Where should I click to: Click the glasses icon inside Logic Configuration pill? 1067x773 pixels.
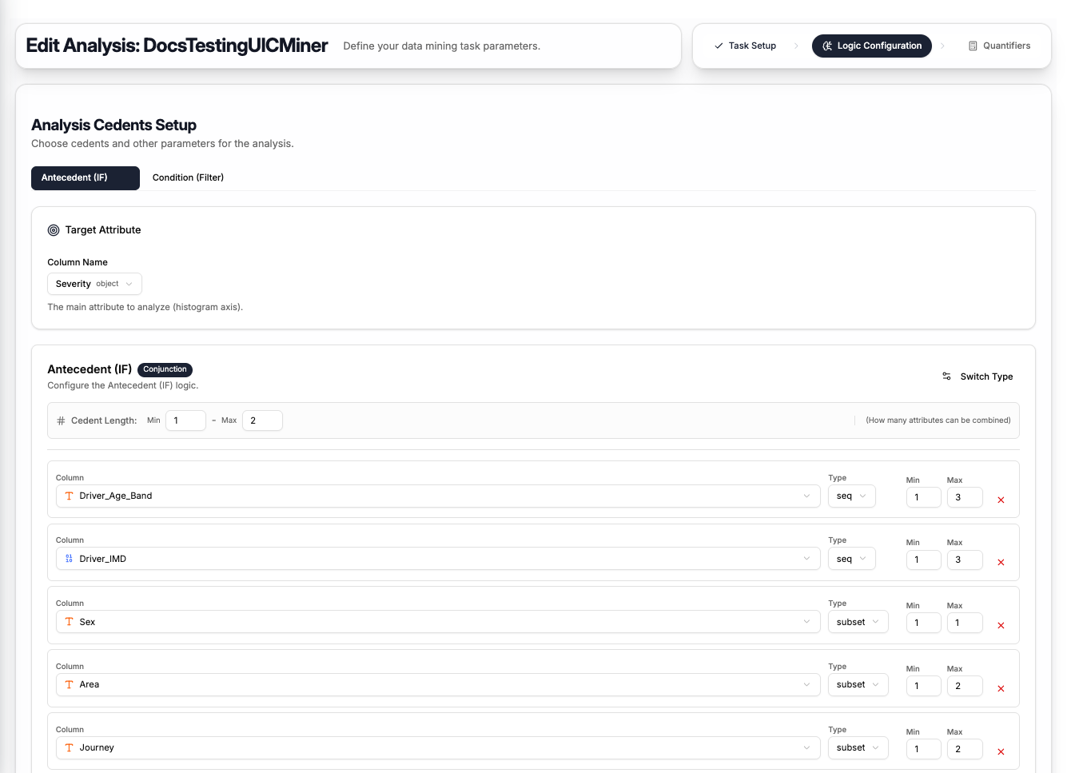(828, 46)
